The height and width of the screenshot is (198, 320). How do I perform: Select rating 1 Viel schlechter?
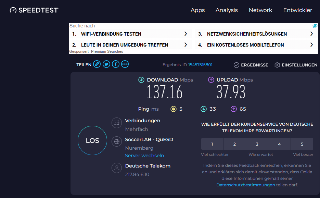coord(212,144)
